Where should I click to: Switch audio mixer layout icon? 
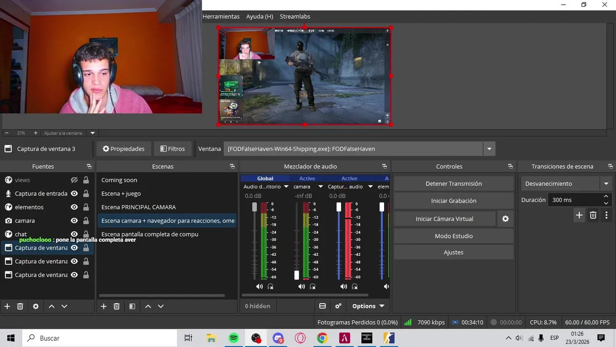point(322,306)
